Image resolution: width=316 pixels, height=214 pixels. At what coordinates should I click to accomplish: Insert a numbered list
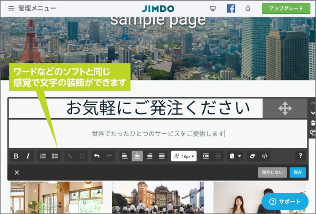click(x=43, y=156)
